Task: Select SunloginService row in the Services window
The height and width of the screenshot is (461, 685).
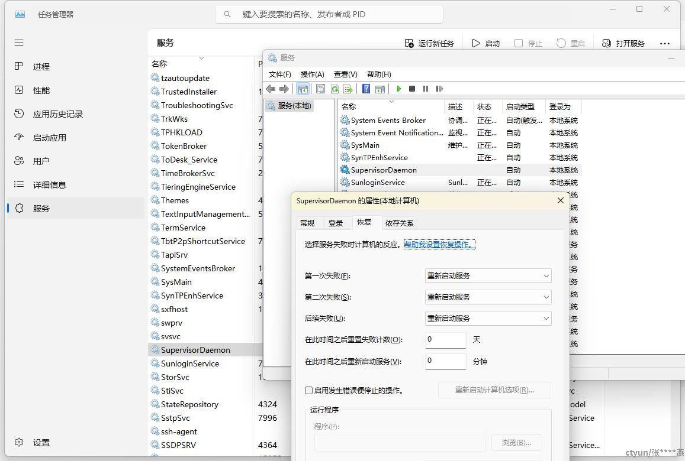Action: point(460,182)
